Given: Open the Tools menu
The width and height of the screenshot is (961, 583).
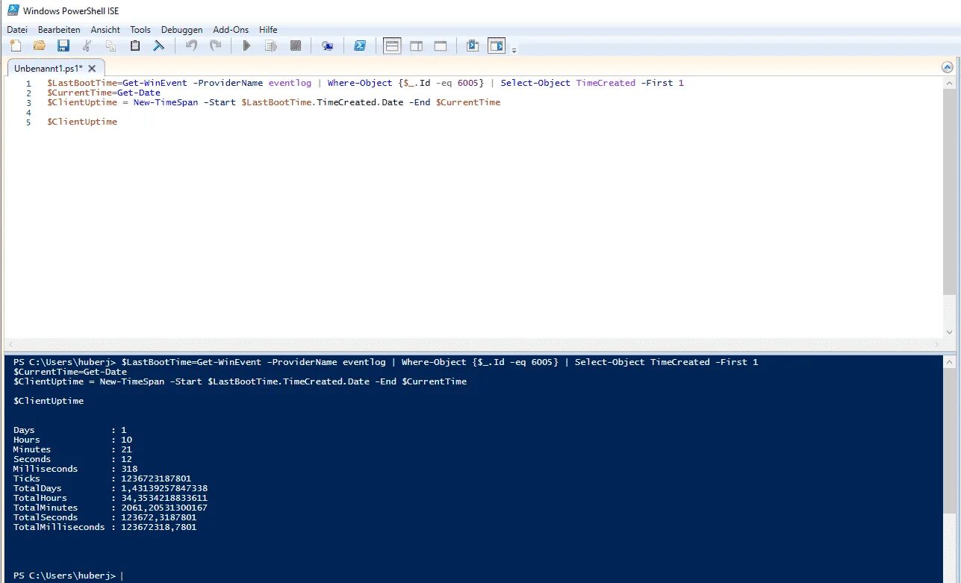Looking at the screenshot, I should click(140, 30).
